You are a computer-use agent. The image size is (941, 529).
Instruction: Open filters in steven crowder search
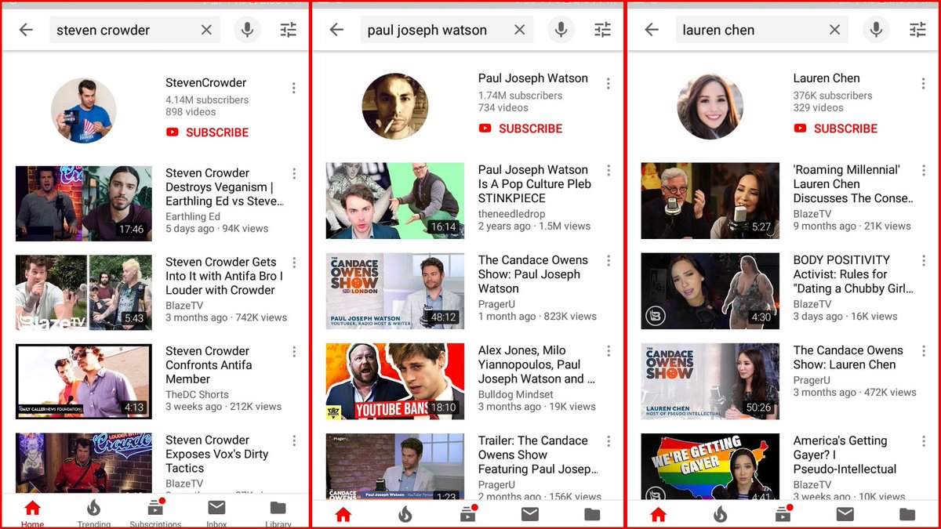[x=289, y=30]
